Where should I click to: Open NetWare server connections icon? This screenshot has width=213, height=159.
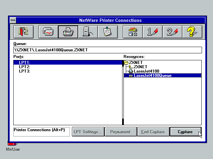(x=88, y=32)
